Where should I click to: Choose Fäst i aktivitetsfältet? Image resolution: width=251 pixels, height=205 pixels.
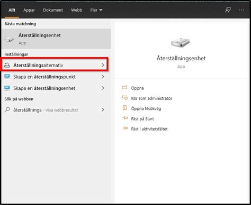click(149, 129)
